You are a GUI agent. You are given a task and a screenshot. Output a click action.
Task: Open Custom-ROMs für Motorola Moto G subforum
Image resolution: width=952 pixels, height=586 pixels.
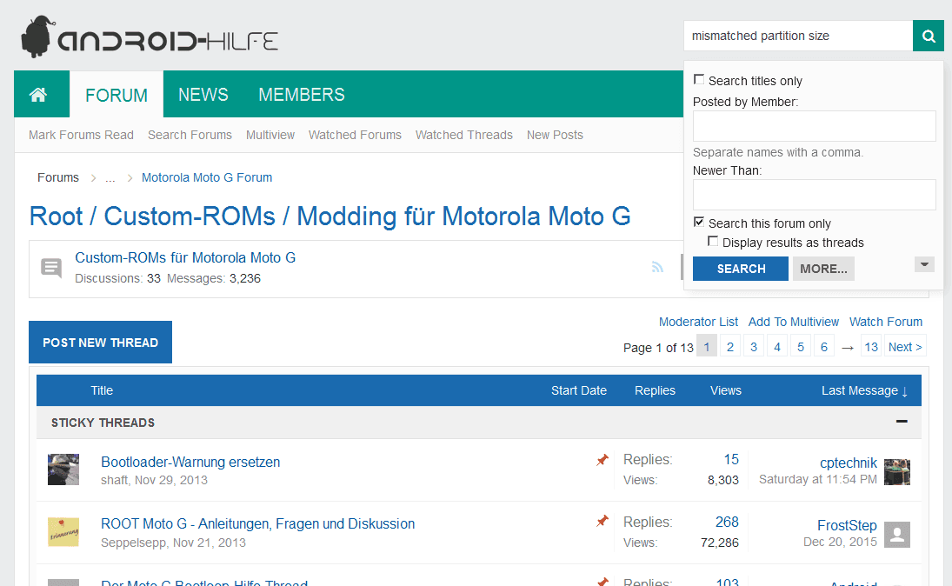coord(185,258)
